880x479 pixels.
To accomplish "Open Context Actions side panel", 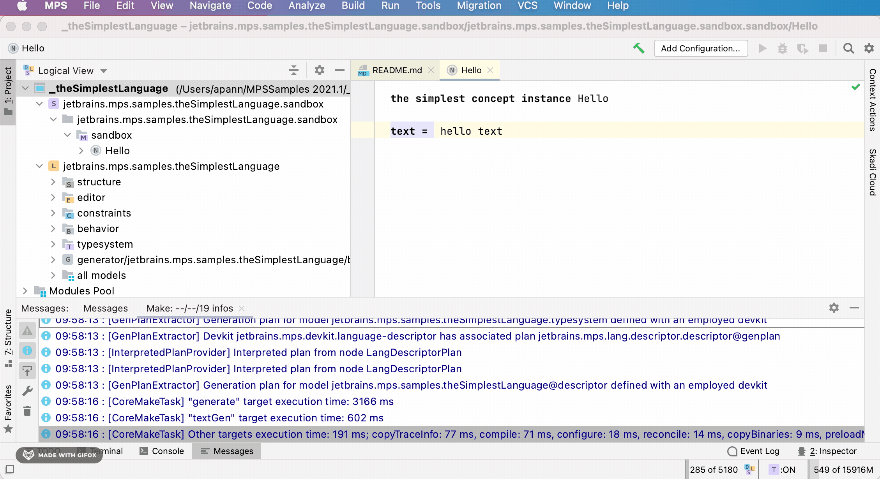I will click(873, 100).
